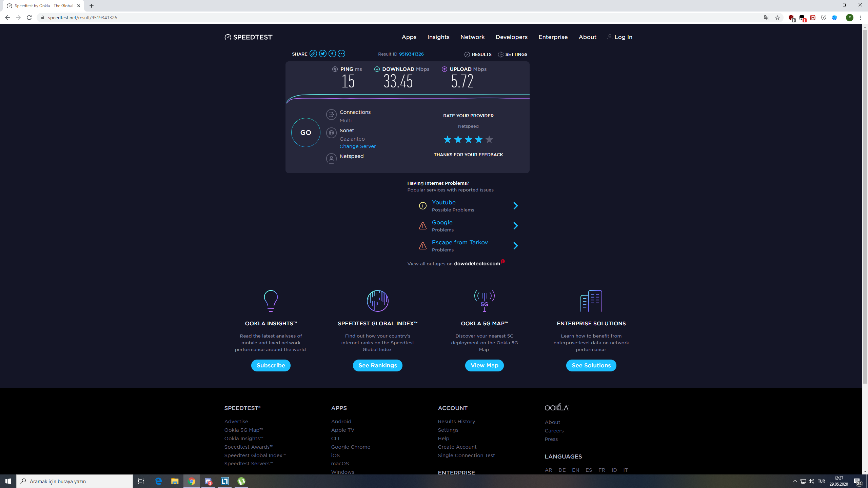Open the Network menu
868x488 pixels.
[472, 37]
